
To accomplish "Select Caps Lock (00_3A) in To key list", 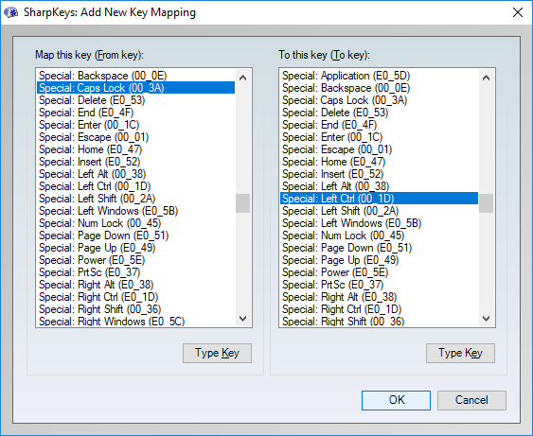I will click(x=379, y=100).
